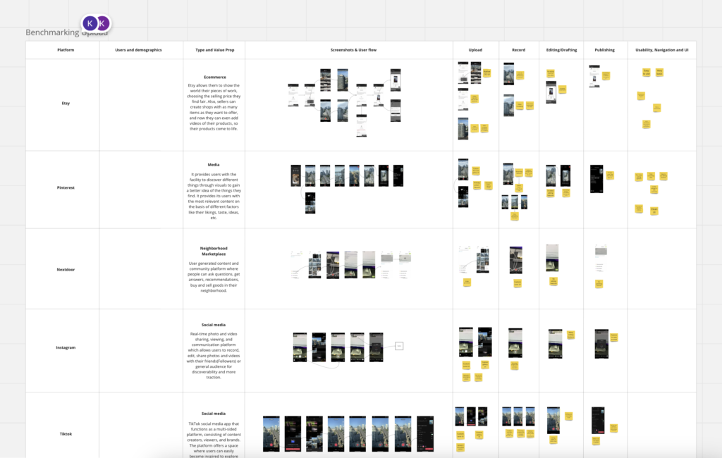Viewport: 722px width, 458px height.
Task: Click the 'Clean UI' sticky note in Pinterest row
Action: (654, 211)
